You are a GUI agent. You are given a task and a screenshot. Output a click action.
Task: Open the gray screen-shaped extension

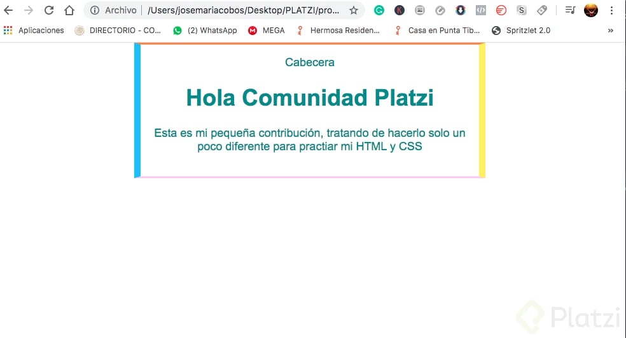pos(420,10)
